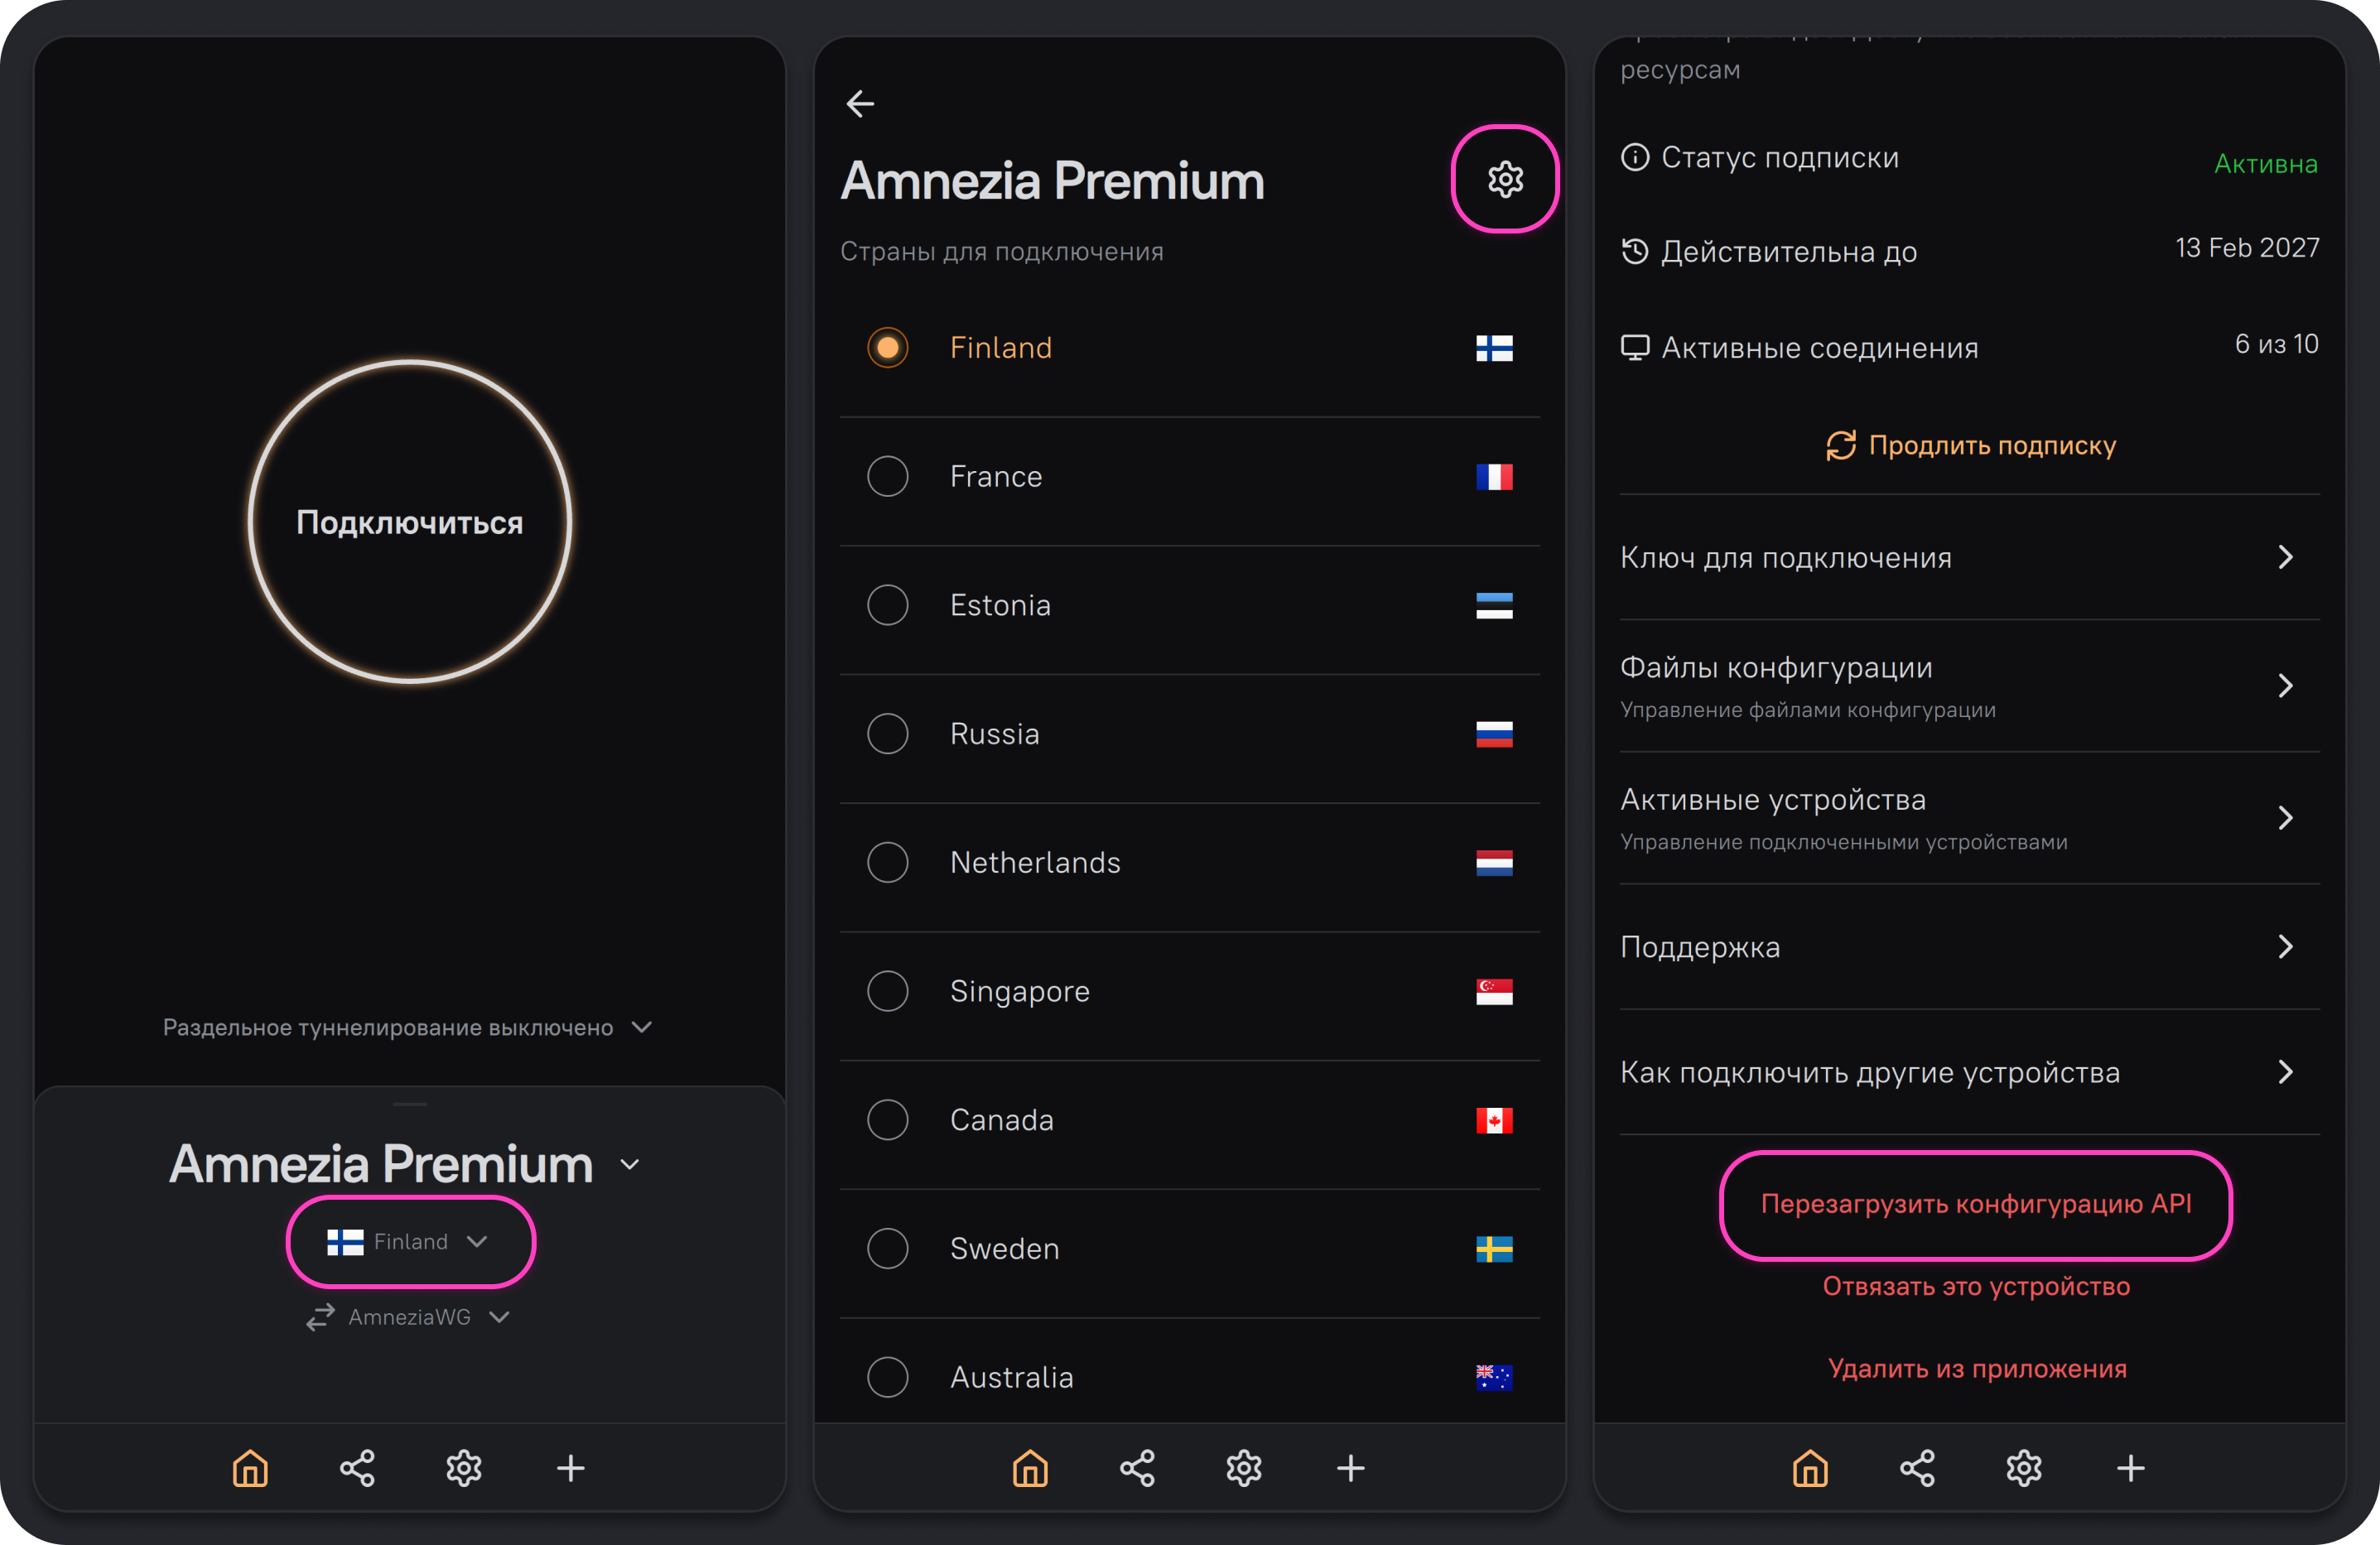Click Удалить из приложения
The width and height of the screenshot is (2380, 1545).
pos(1977,1368)
